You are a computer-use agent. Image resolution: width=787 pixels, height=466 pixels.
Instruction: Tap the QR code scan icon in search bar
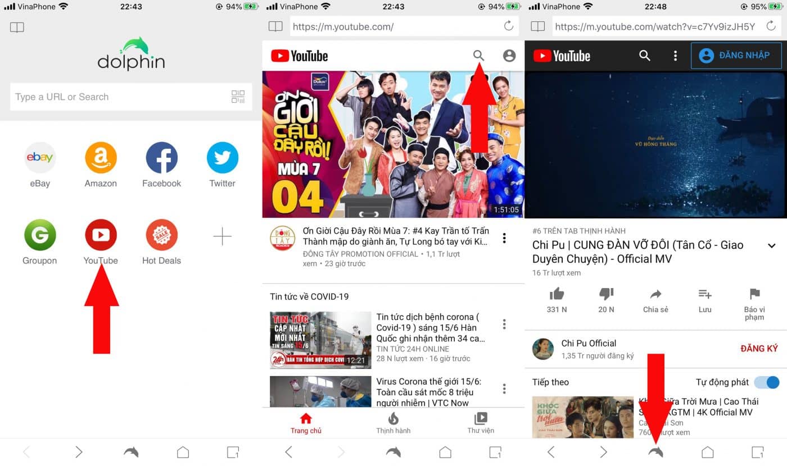point(238,97)
